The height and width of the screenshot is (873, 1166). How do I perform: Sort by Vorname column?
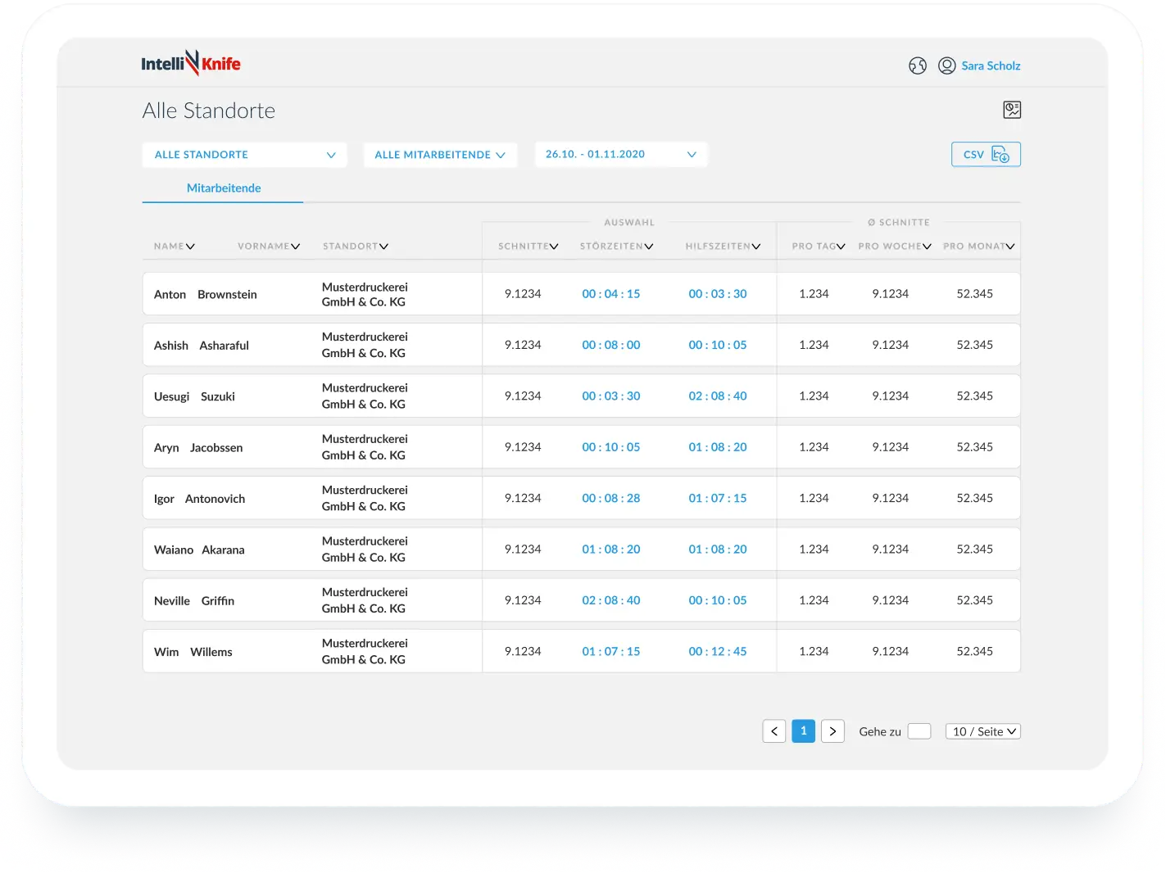point(269,246)
